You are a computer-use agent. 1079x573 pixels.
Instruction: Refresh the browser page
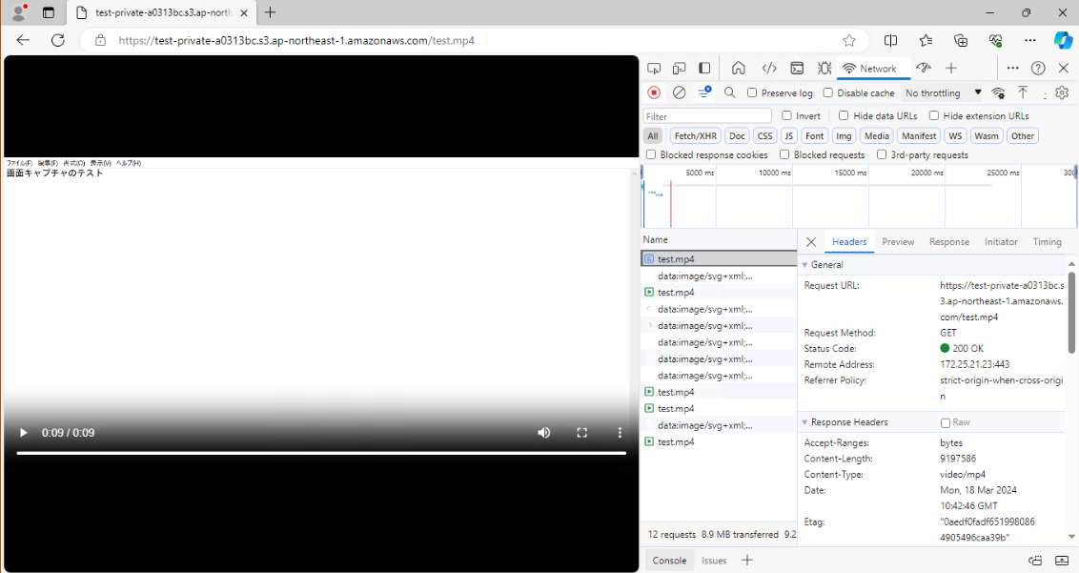58,41
